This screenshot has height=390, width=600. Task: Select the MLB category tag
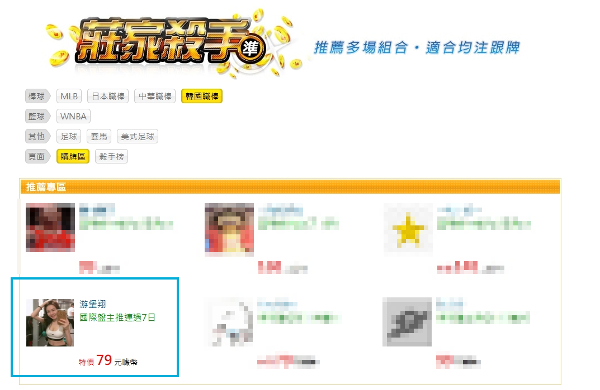point(69,97)
